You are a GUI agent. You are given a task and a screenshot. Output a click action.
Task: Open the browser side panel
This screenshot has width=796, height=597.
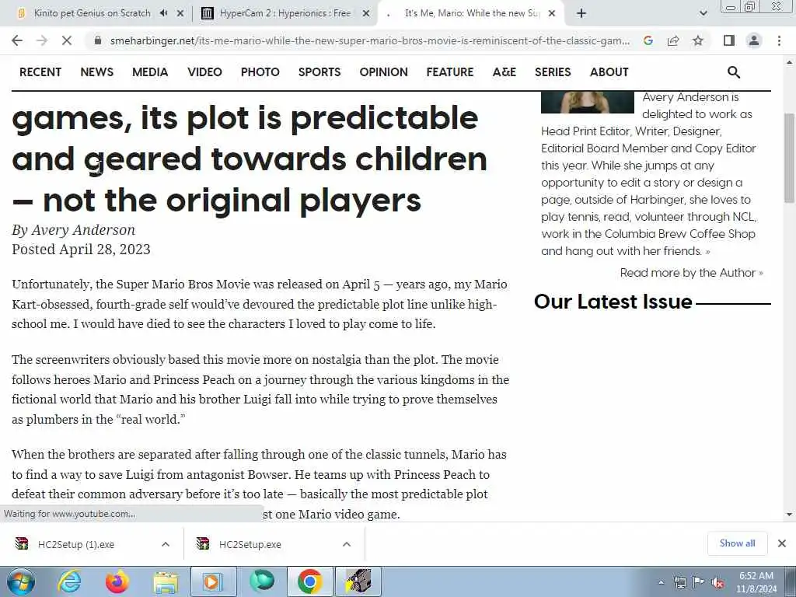(x=729, y=40)
